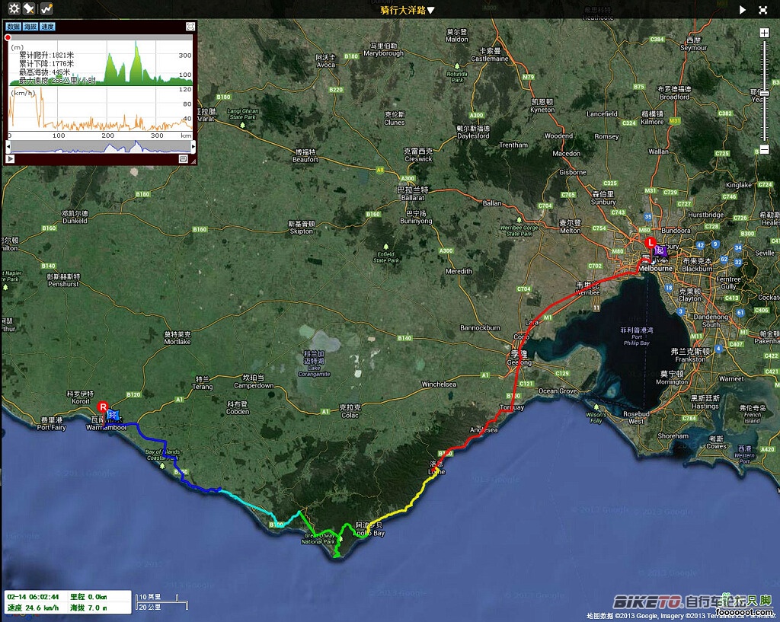Enter fullscreen map view
This screenshot has width=780, height=622.
(762, 10)
